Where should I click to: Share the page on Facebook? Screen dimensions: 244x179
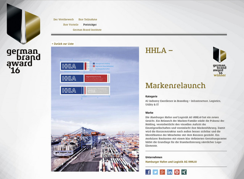tap(148, 172)
